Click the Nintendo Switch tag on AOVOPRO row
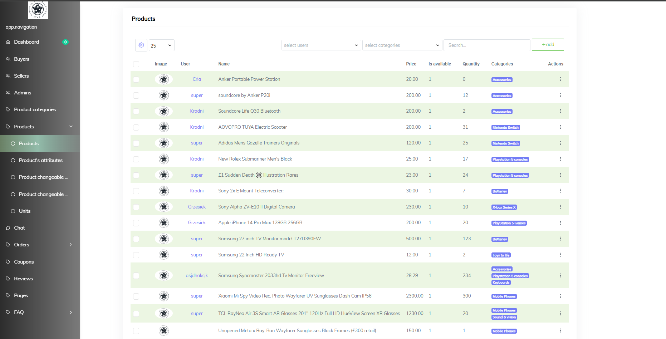666x339 pixels. click(505, 128)
